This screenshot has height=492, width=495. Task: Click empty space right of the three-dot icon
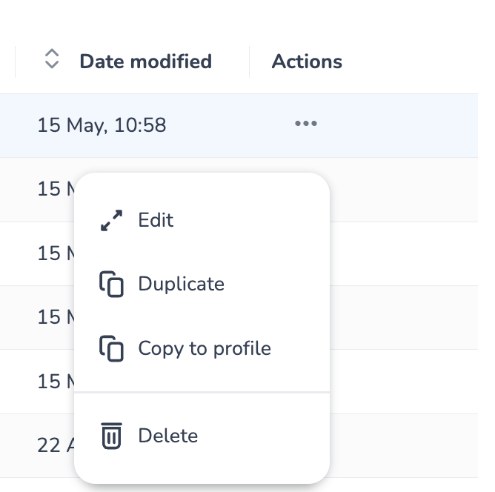tap(400, 125)
